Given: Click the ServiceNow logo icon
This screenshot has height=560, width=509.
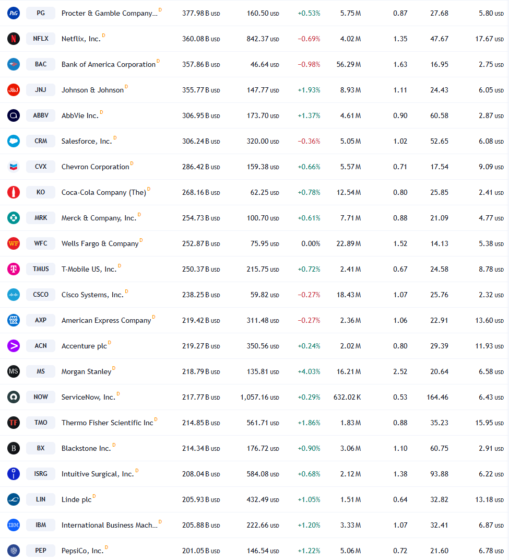Looking at the screenshot, I should (14, 397).
